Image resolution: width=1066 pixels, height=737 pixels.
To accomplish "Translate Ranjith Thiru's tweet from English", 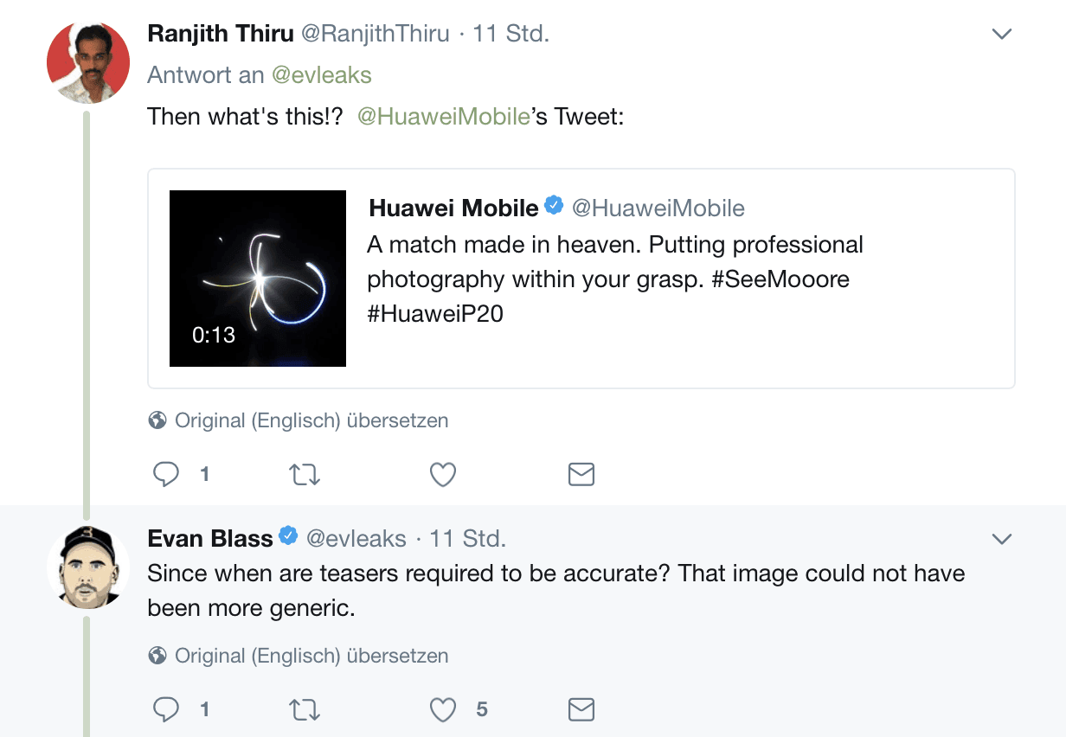I will click(x=311, y=420).
